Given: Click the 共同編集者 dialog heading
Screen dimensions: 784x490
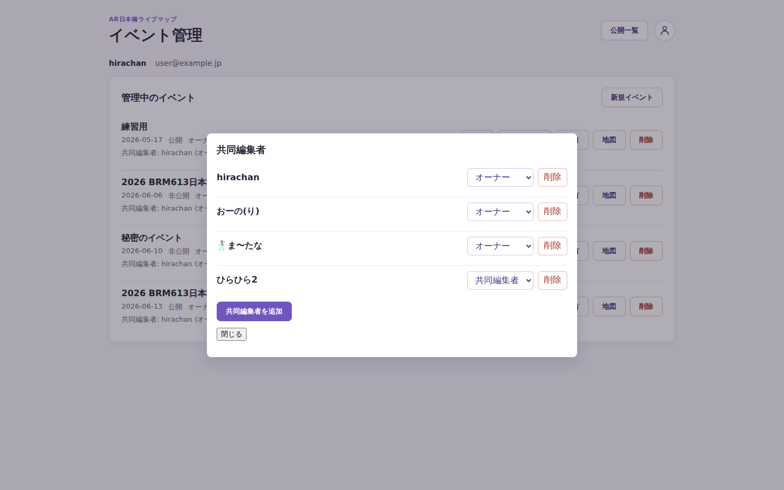Looking at the screenshot, I should pos(241,150).
